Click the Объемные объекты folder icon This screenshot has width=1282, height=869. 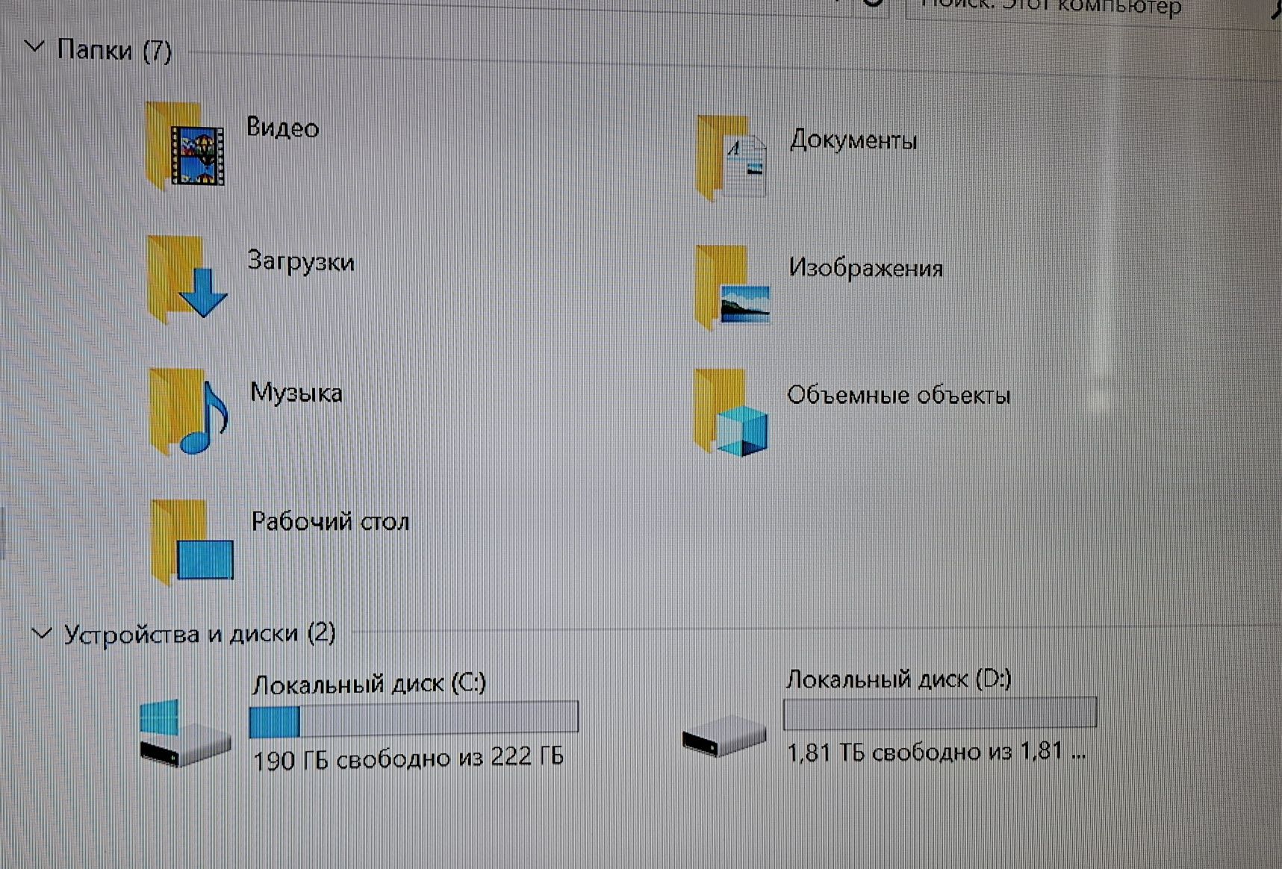(730, 413)
